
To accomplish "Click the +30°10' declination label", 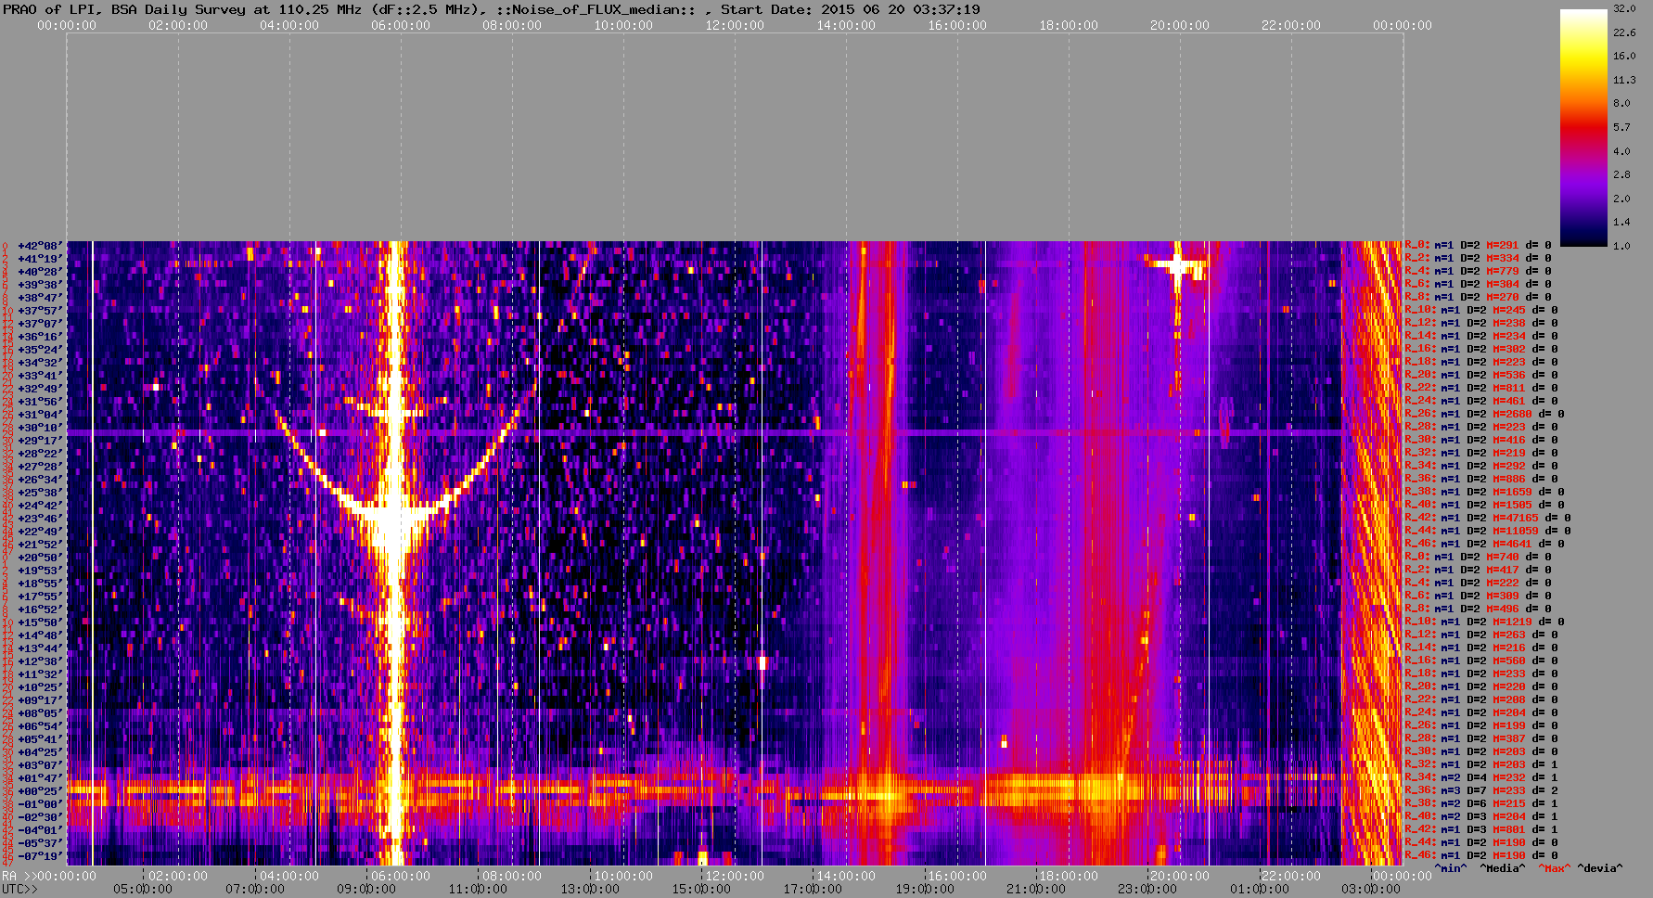I will coord(40,428).
